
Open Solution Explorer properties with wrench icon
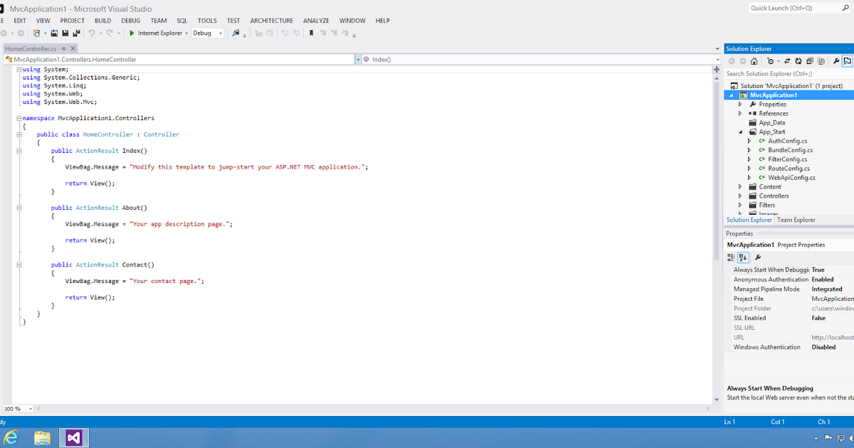click(837, 61)
